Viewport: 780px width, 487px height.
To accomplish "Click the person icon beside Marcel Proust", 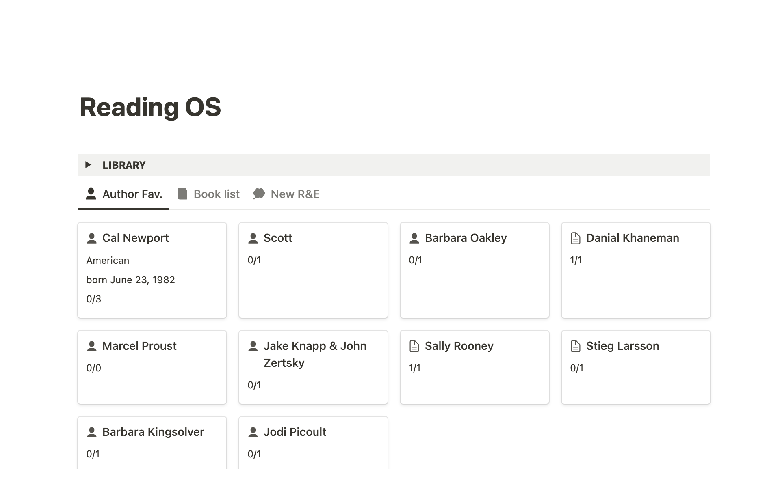I will (92, 346).
